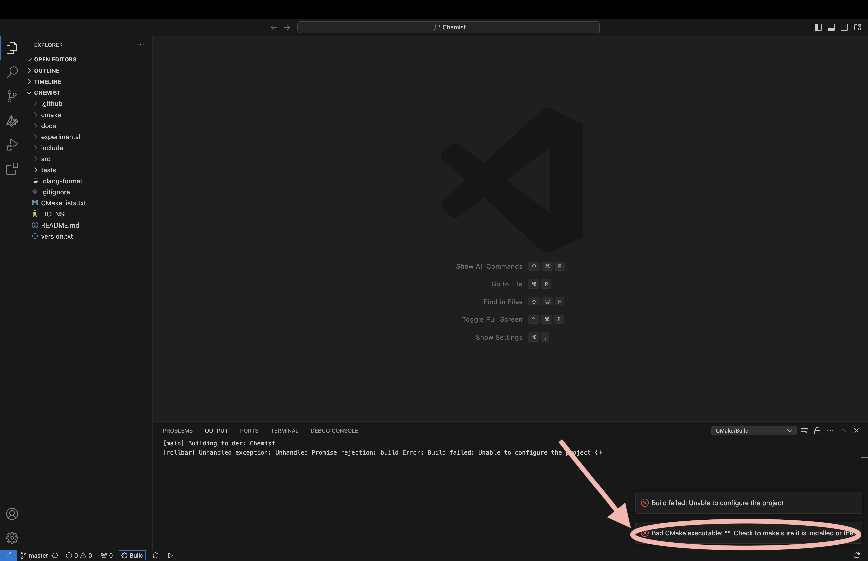Click the Bad CMake executable notification
Image resolution: width=868 pixels, height=561 pixels.
[748, 533]
